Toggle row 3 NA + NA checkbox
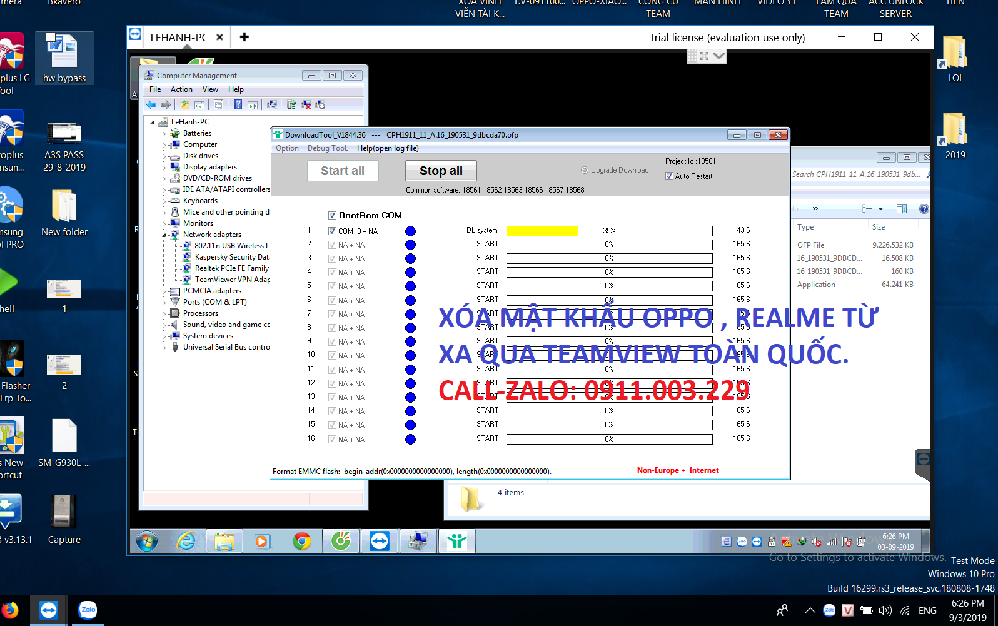 [x=333, y=259]
